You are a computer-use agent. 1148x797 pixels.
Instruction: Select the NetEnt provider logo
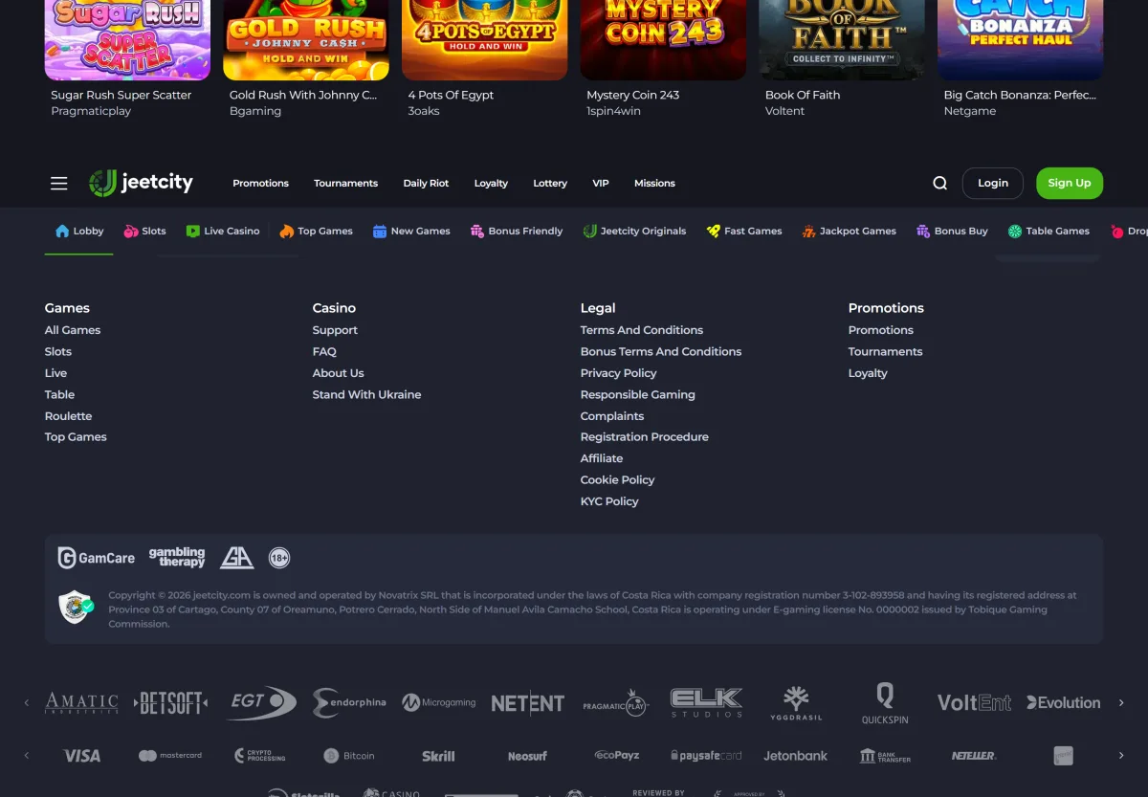coord(528,703)
